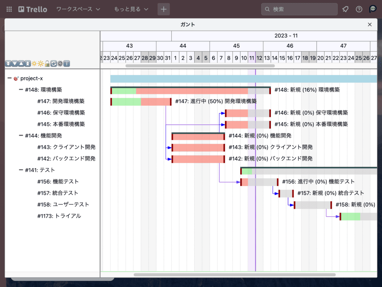Open the ワークスペース dropdown menu

pos(78,9)
